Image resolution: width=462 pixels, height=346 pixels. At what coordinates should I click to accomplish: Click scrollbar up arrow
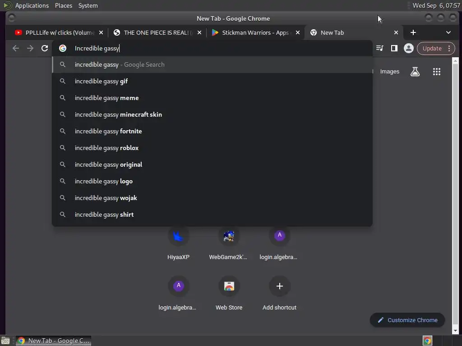click(455, 61)
